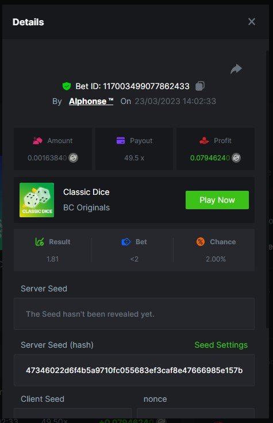Click the purple Payout wallet icon
Viewport: 273px width, 423px height.
[x=121, y=141]
